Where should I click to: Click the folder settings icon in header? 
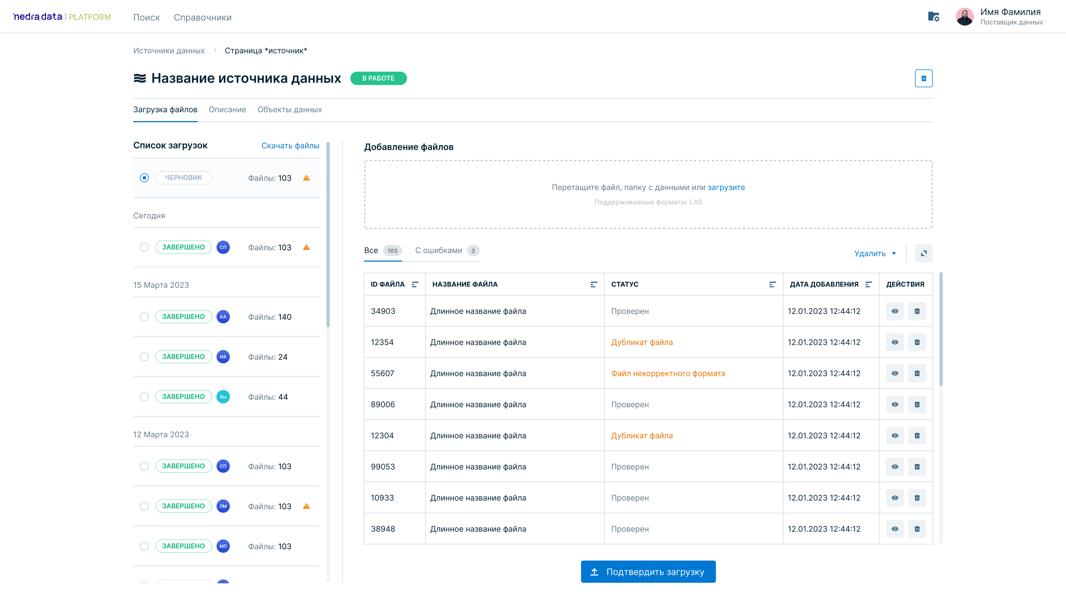point(933,17)
